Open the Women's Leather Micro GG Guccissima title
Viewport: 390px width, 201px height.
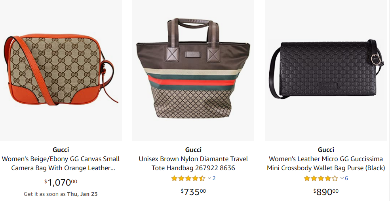click(326, 163)
